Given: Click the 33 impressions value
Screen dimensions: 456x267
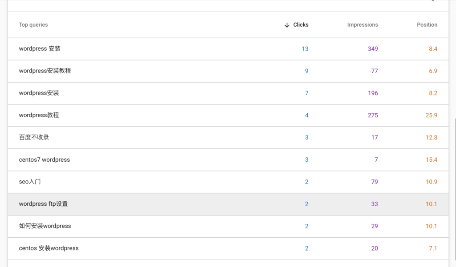Looking at the screenshot, I should pyautogui.click(x=375, y=204).
